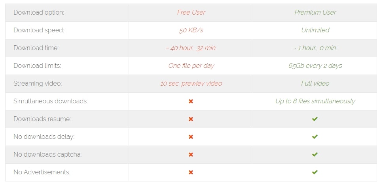Screen dimensions: 381x185
Task: Click the red X for No downloads captcha
Action: pos(191,155)
